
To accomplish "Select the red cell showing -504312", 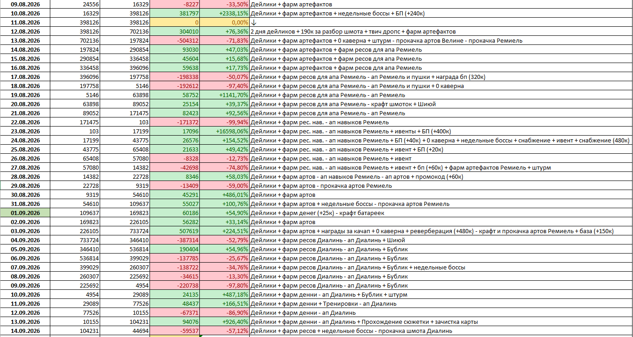I will coord(175,41).
